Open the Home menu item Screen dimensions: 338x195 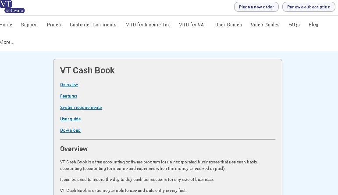(x=6, y=25)
